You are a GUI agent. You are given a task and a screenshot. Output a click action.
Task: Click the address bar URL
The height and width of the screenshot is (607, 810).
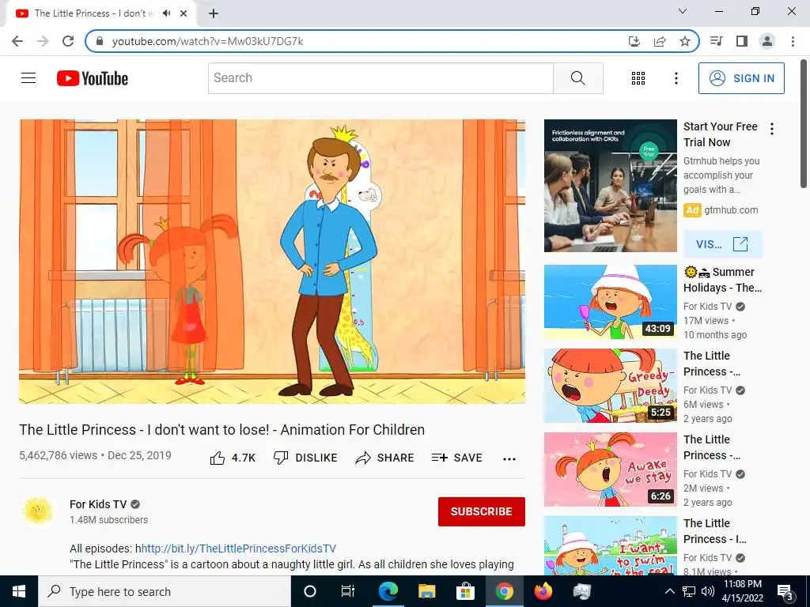point(207,41)
